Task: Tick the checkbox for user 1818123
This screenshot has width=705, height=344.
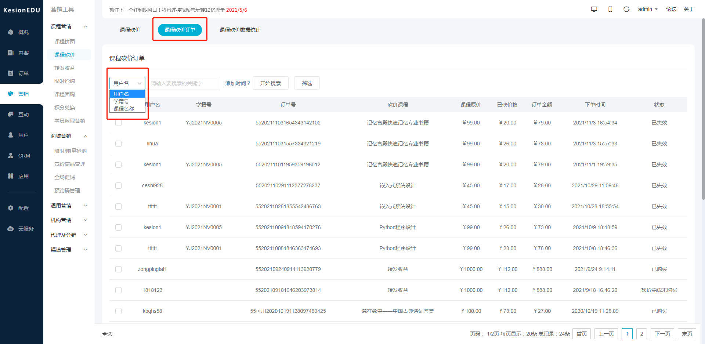Action: click(x=118, y=290)
